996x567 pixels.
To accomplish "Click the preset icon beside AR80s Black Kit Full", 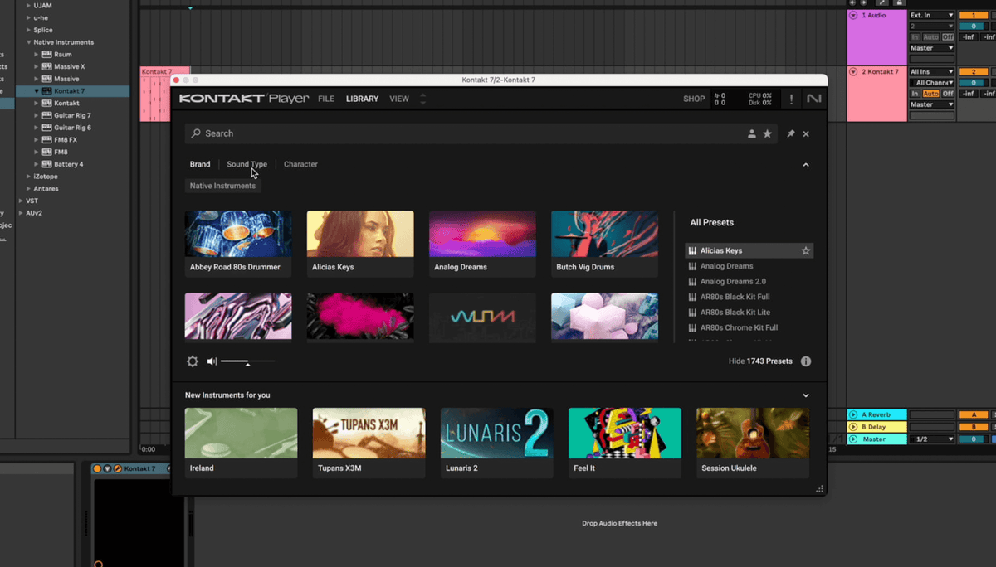I will click(692, 297).
